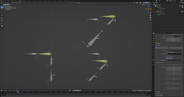Select the Annotate tool
The width and height of the screenshot is (184, 97).
[2, 23]
